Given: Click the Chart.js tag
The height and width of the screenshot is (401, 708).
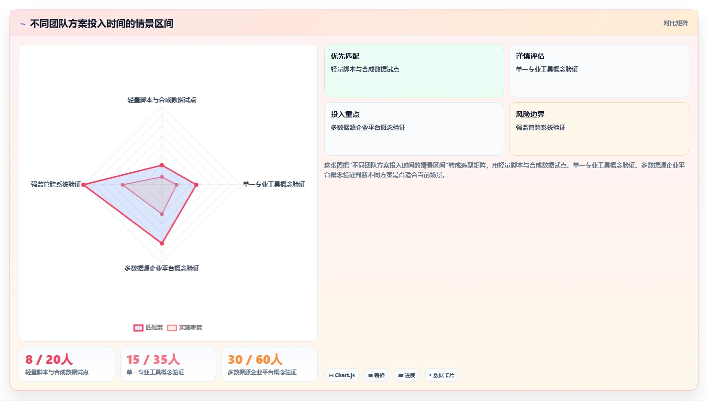Looking at the screenshot, I should [x=342, y=375].
